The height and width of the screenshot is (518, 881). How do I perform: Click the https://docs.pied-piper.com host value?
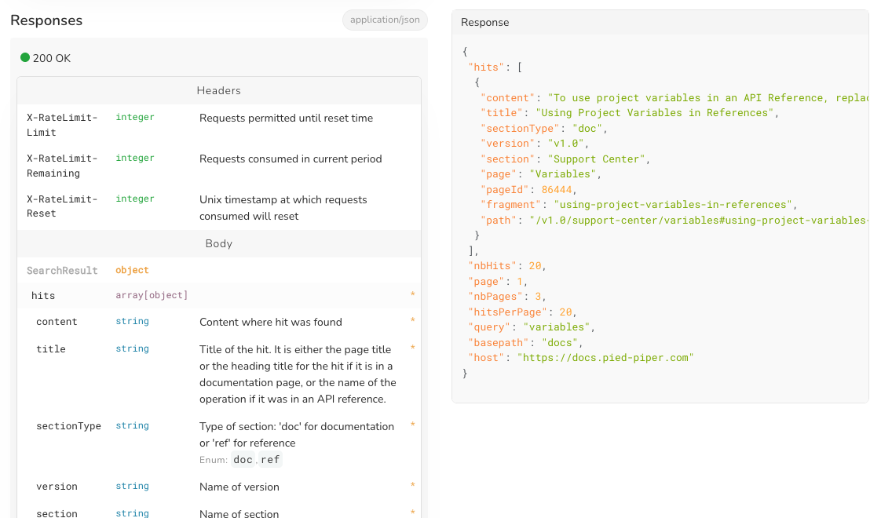click(605, 358)
